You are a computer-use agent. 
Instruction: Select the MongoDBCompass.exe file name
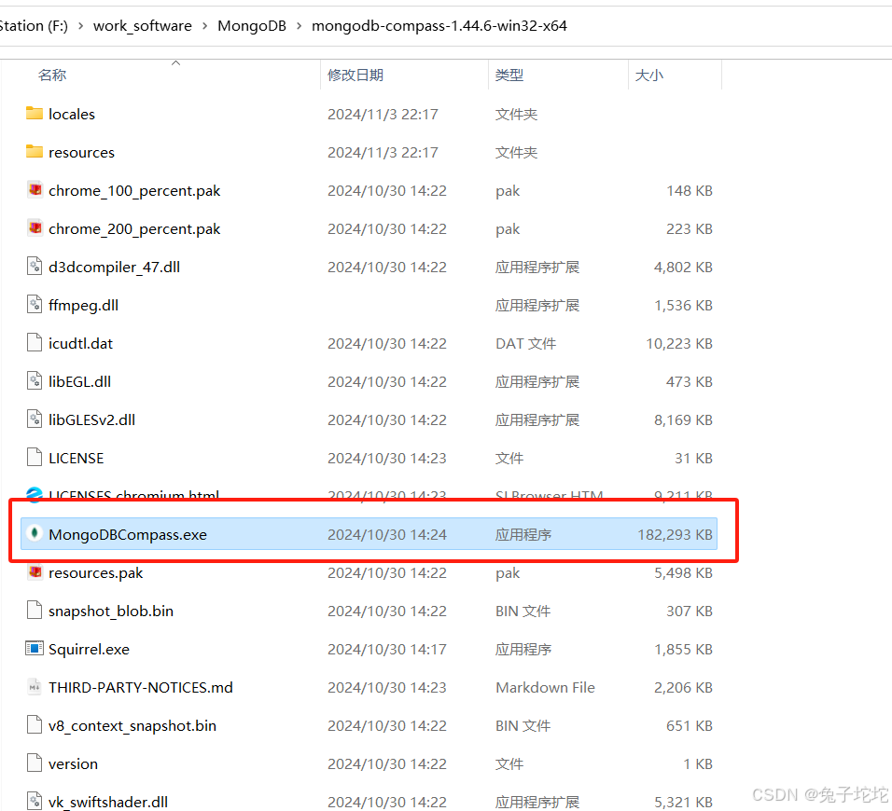[128, 534]
